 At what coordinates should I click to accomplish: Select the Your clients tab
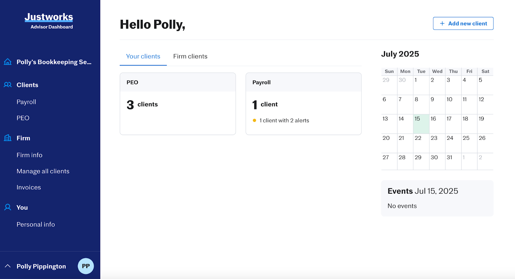[143, 56]
